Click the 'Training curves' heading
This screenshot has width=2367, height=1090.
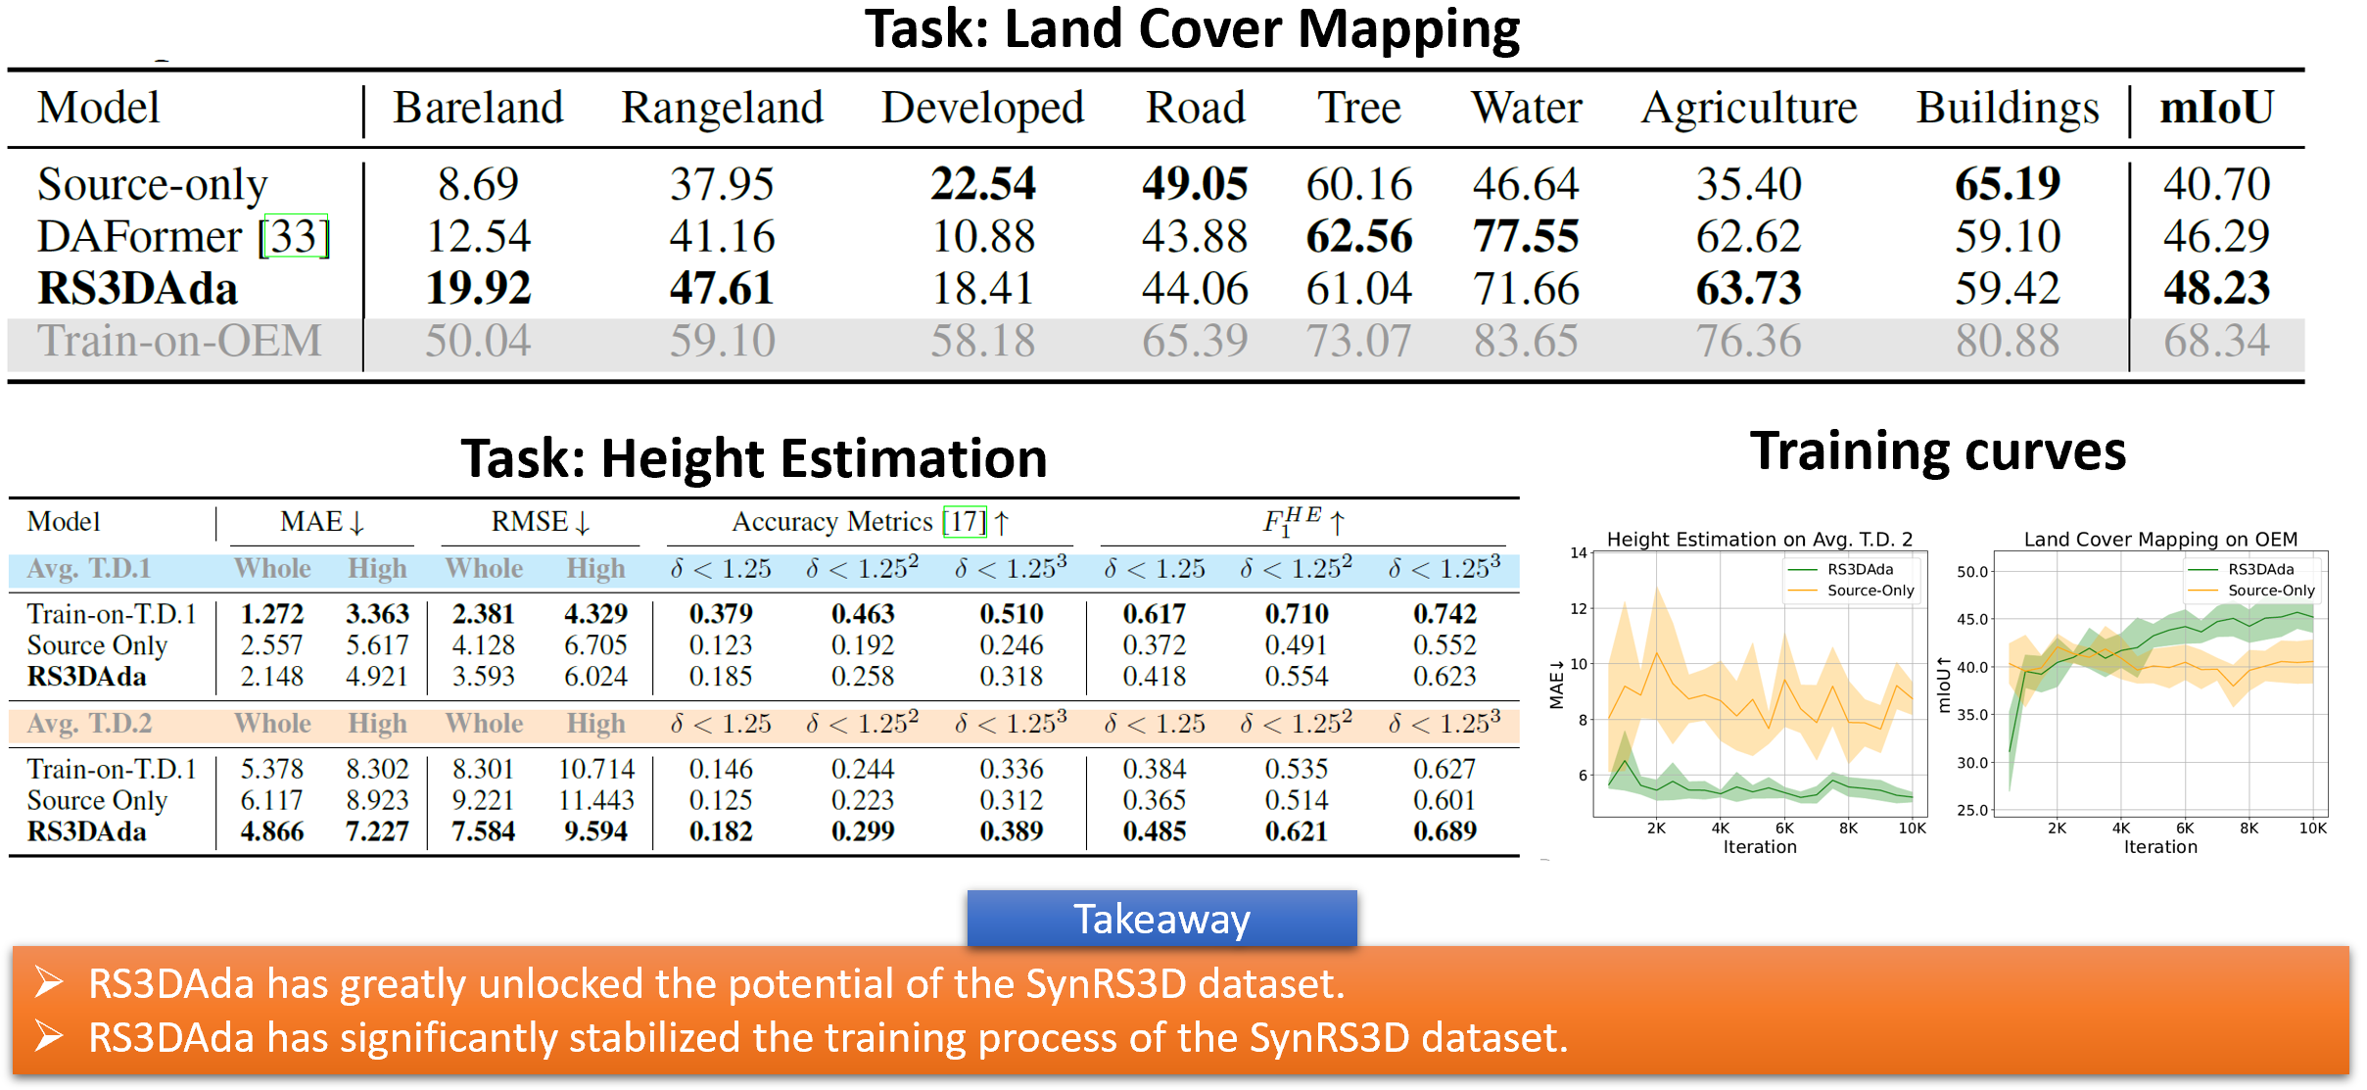pyautogui.click(x=1938, y=451)
